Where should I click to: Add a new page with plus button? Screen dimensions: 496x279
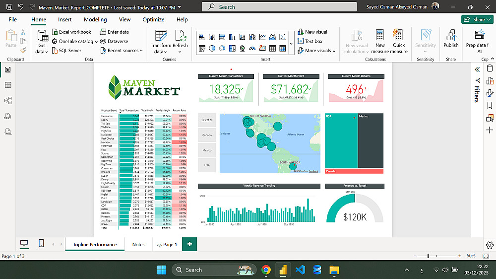click(x=189, y=244)
